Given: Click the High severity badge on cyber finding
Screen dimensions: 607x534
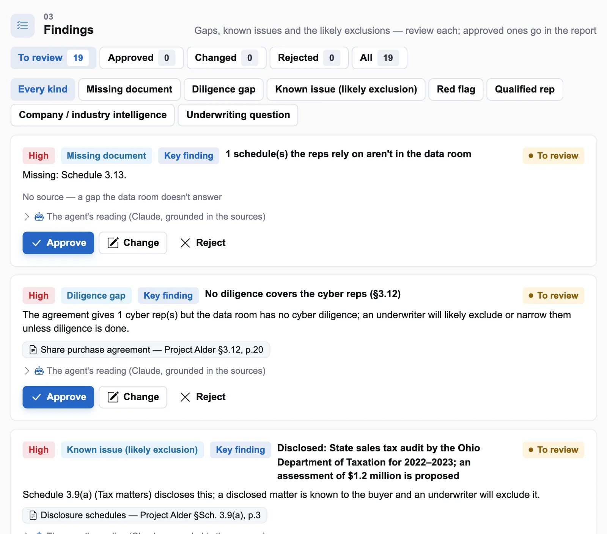Looking at the screenshot, I should [39, 296].
